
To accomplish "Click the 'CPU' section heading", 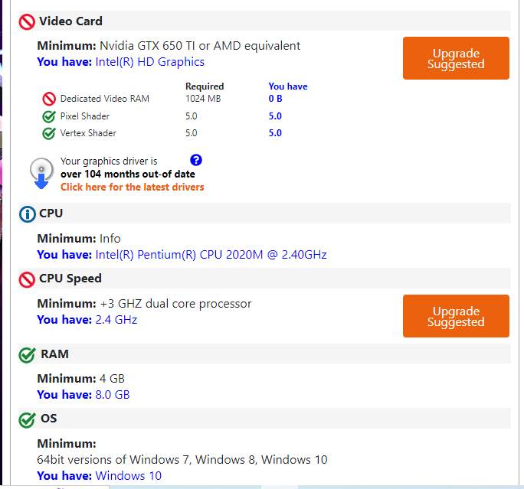I will pos(51,214).
